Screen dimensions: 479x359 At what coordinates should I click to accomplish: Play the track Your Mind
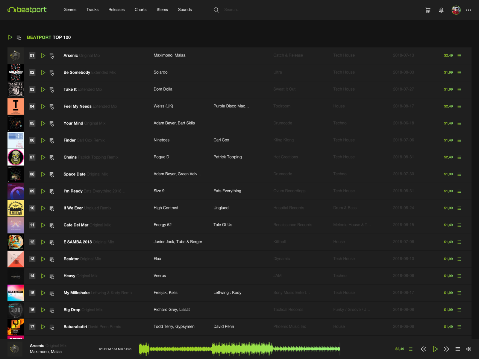(43, 123)
